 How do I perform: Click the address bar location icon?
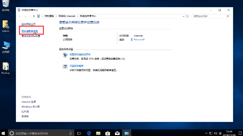point(39,16)
